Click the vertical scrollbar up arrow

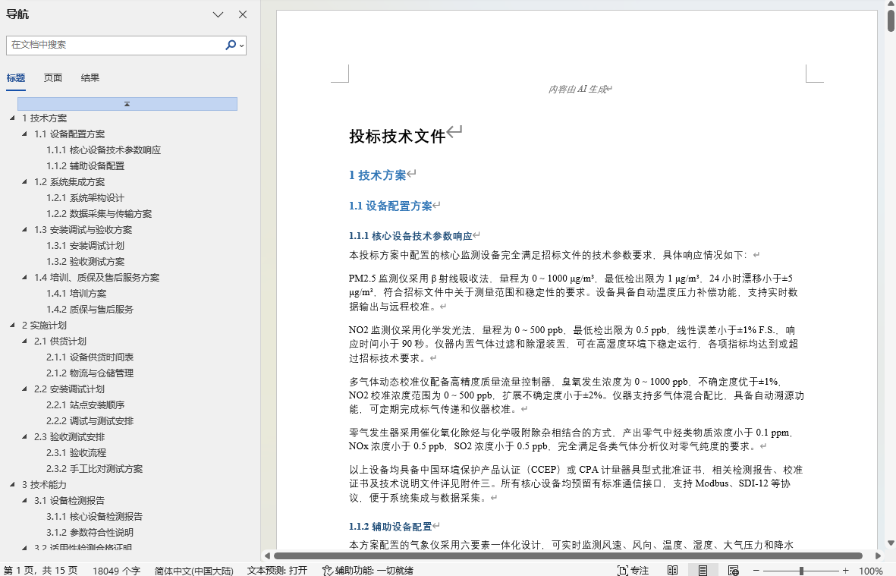[891, 4]
